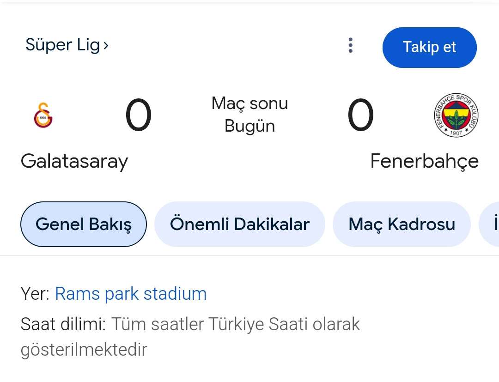Screen dimensions: 499x382
Task: Open the three-dot more options menu
Action: [351, 46]
